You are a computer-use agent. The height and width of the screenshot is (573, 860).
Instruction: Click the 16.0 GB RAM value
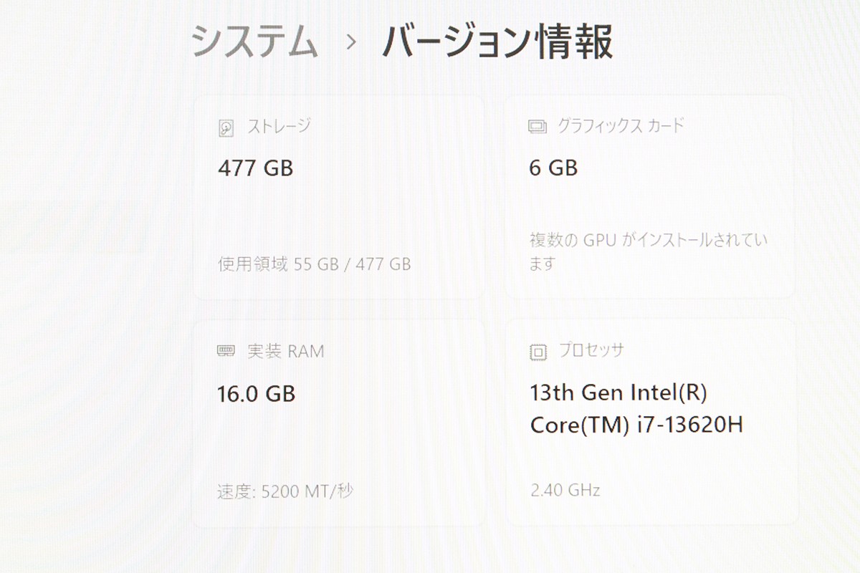tap(256, 394)
